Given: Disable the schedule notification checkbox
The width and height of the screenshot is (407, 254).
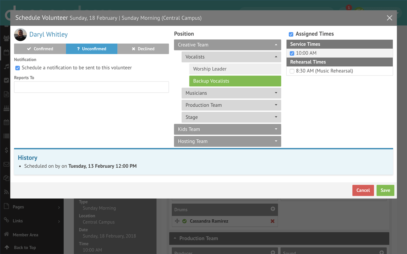Looking at the screenshot, I should (x=17, y=68).
